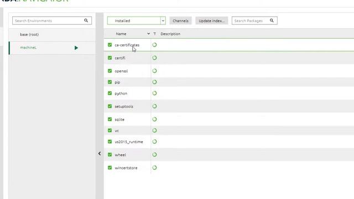Open the Channels dialog
The image size is (354, 199).
(180, 21)
